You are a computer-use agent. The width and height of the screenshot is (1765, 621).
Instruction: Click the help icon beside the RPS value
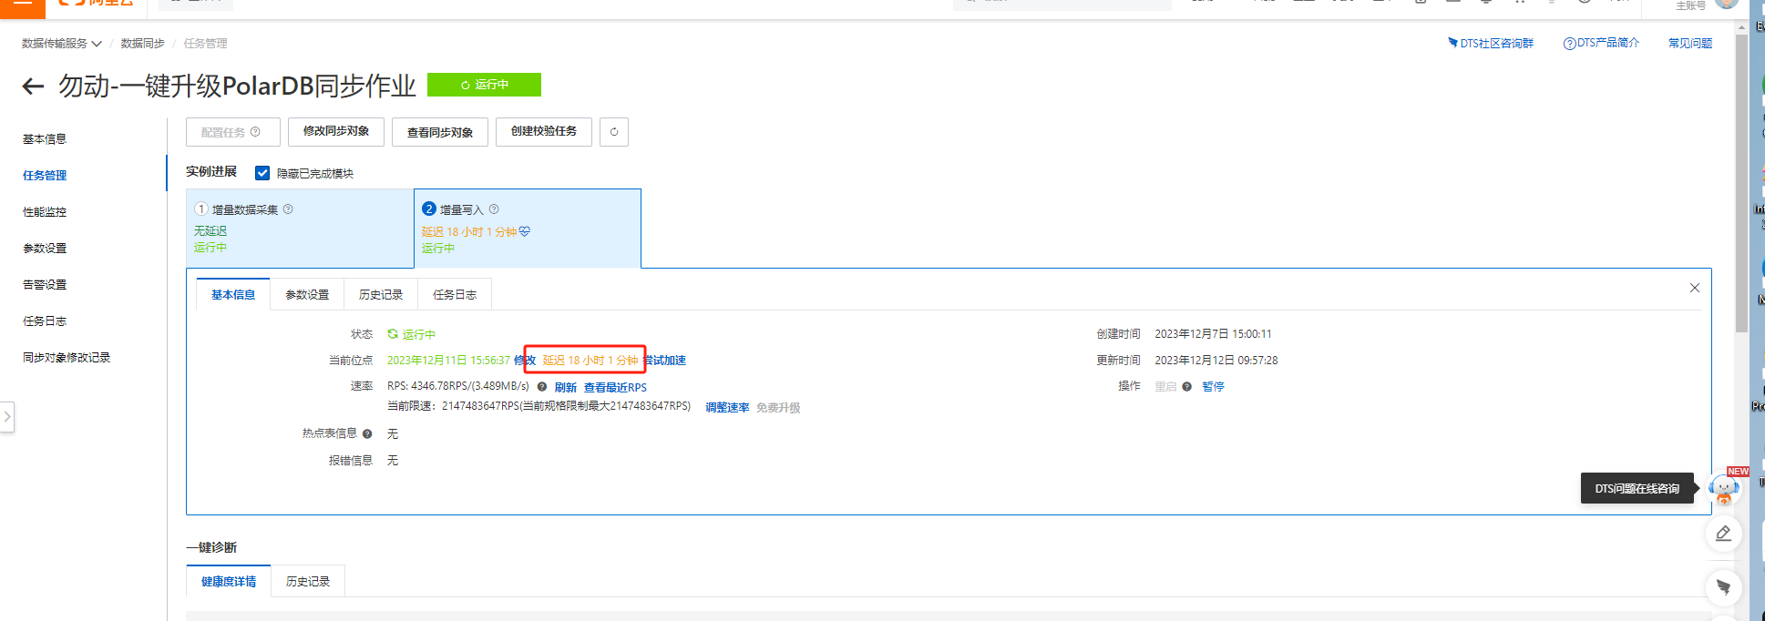[542, 387]
